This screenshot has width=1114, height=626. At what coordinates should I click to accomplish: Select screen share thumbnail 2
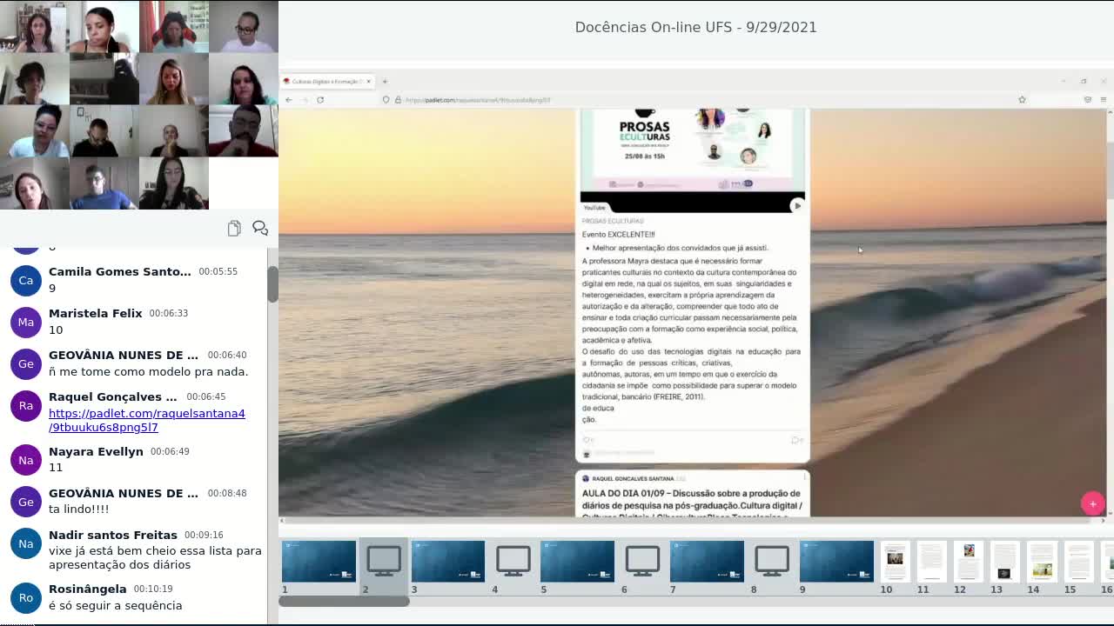(x=384, y=562)
